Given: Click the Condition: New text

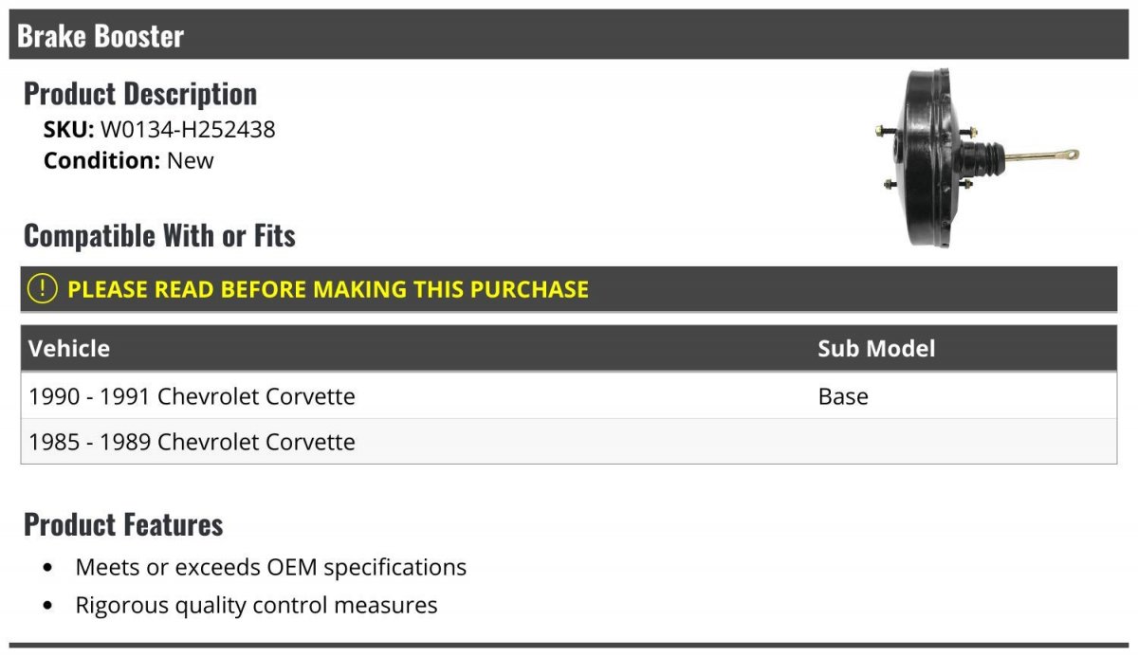Looking at the screenshot, I should pos(129,160).
